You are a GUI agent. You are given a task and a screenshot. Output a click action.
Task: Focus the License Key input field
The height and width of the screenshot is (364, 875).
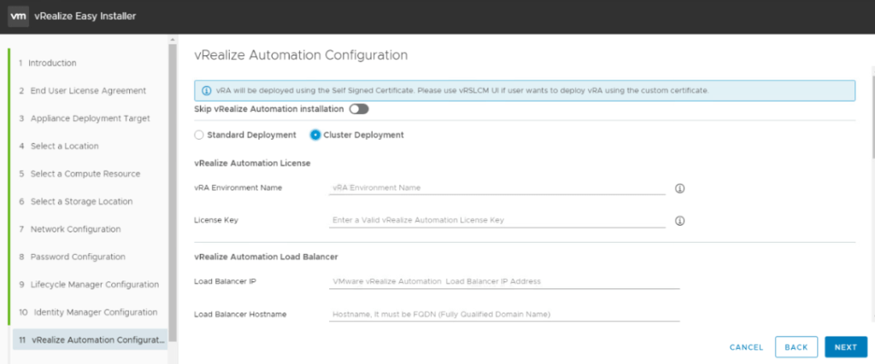click(496, 220)
